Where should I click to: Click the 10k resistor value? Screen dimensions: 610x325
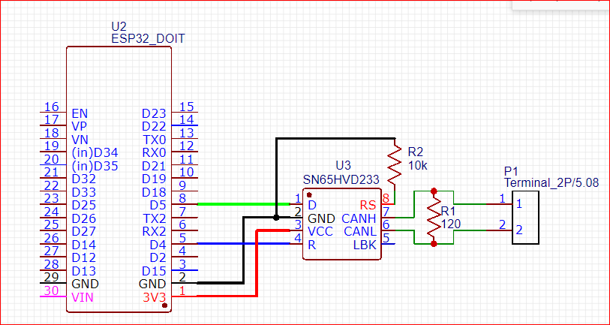(x=418, y=166)
